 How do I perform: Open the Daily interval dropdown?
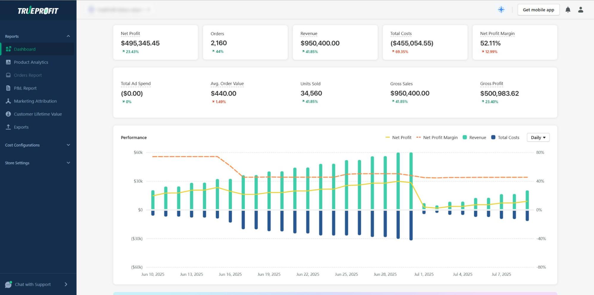[x=538, y=137]
